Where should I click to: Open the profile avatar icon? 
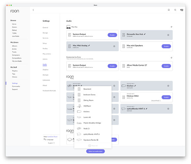(x=182, y=10)
